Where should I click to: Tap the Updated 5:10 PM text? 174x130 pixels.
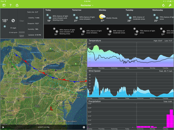34,35
